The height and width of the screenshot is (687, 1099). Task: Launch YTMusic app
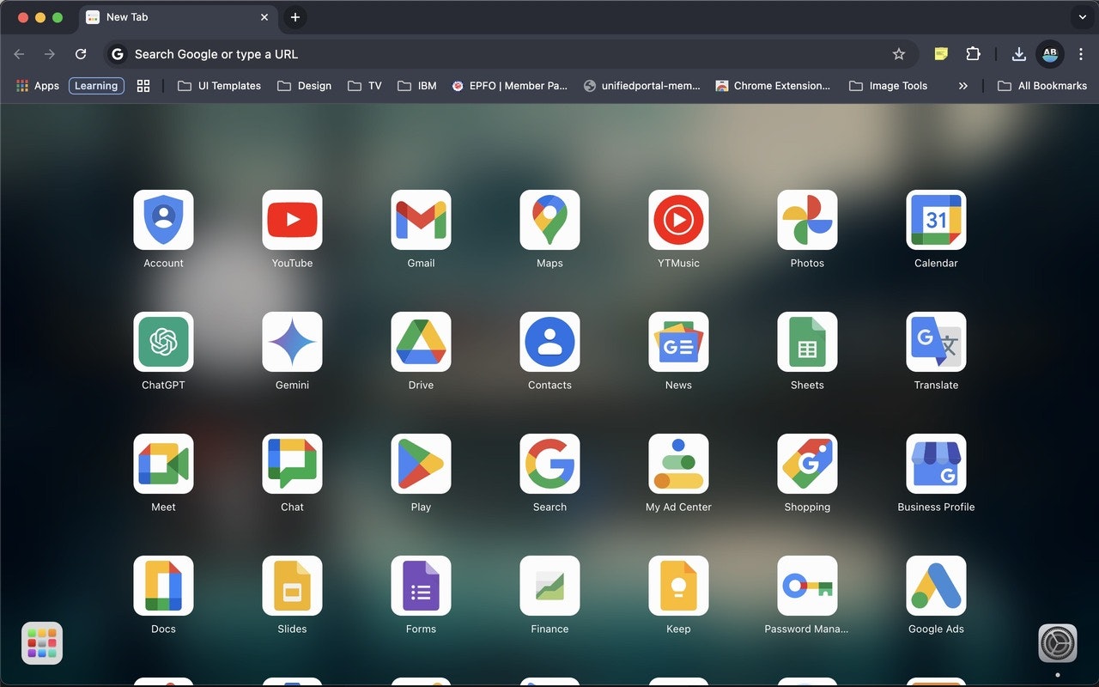click(x=678, y=220)
